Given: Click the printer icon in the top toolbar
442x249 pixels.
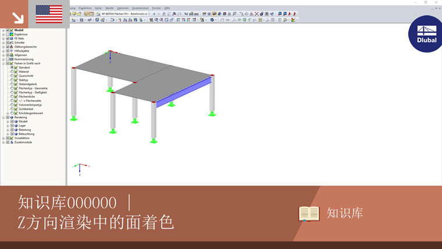Looking at the screenshot, I should tap(191, 14).
